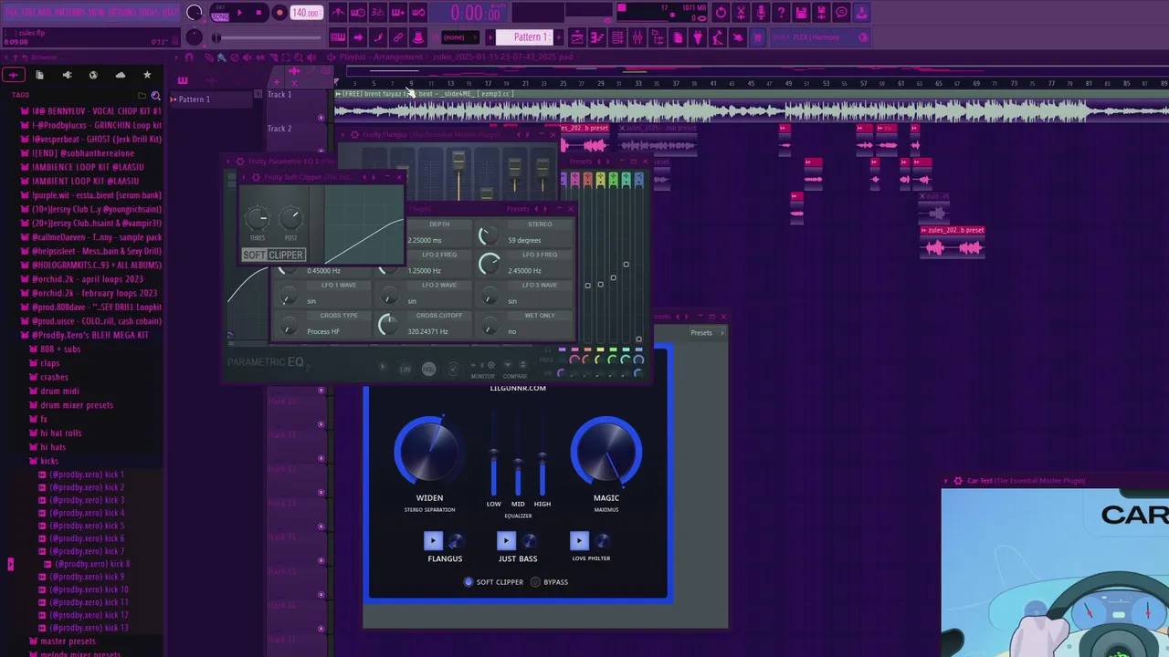Open the channel rack view icon

617,37
